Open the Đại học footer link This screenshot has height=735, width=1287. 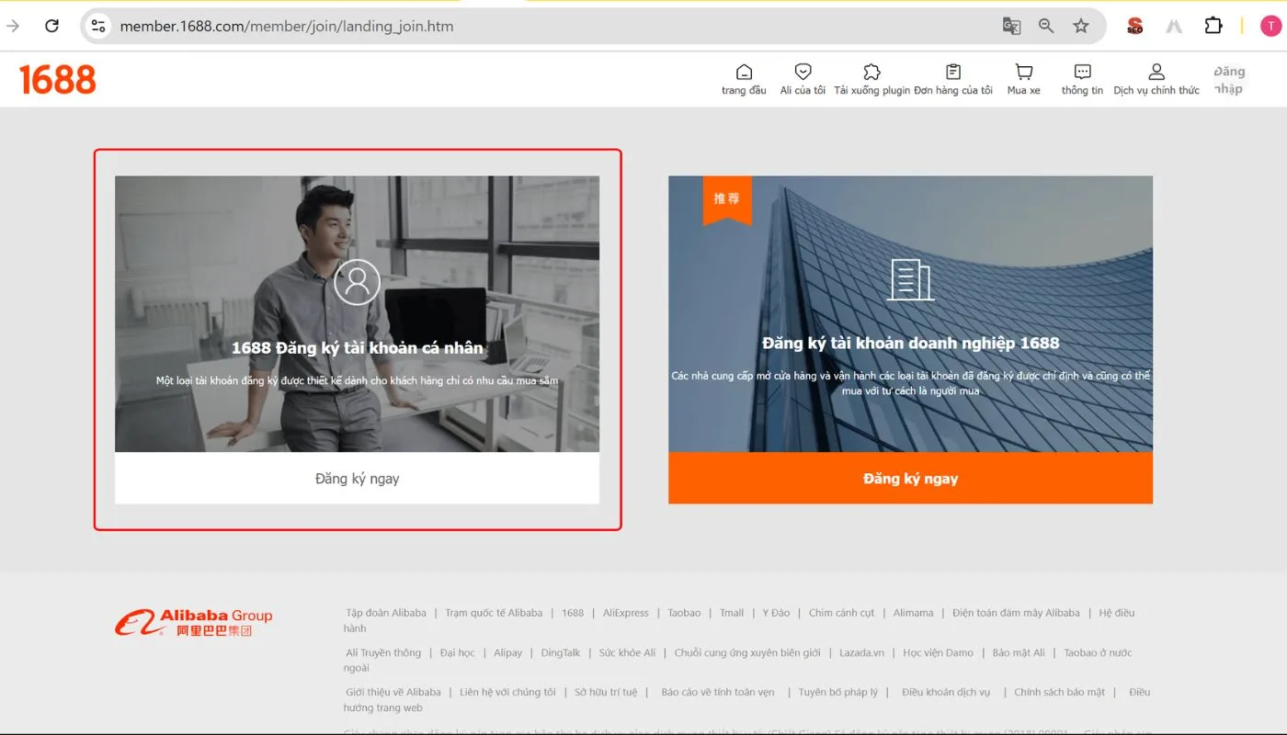coord(457,652)
